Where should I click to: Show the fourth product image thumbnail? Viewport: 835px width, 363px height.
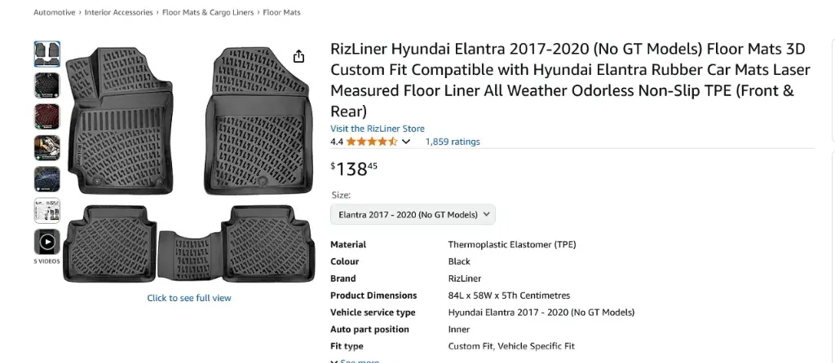point(46,147)
